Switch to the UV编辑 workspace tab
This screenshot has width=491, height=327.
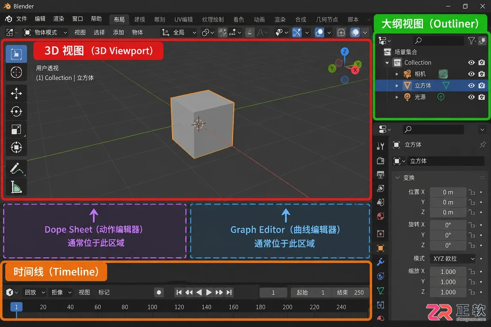coord(184,19)
